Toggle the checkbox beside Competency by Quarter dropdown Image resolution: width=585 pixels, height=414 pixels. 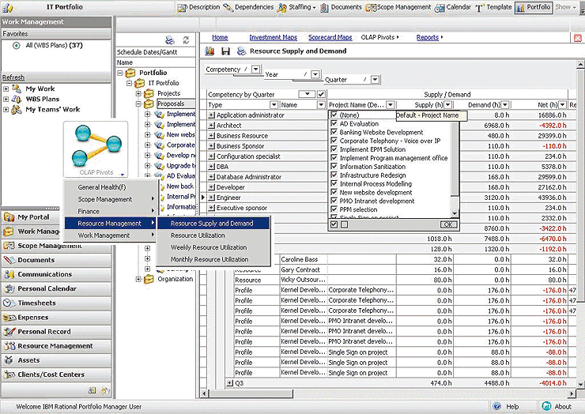(x=321, y=94)
